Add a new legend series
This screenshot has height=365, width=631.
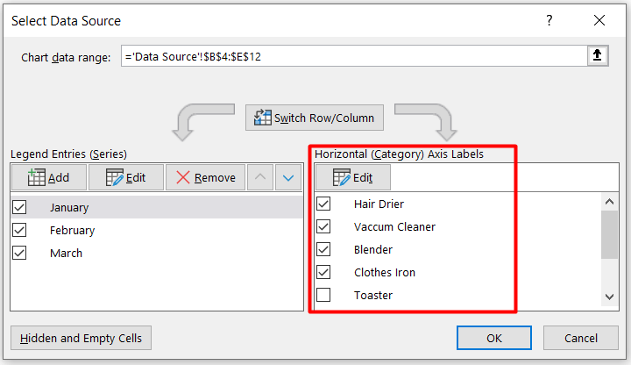[49, 177]
